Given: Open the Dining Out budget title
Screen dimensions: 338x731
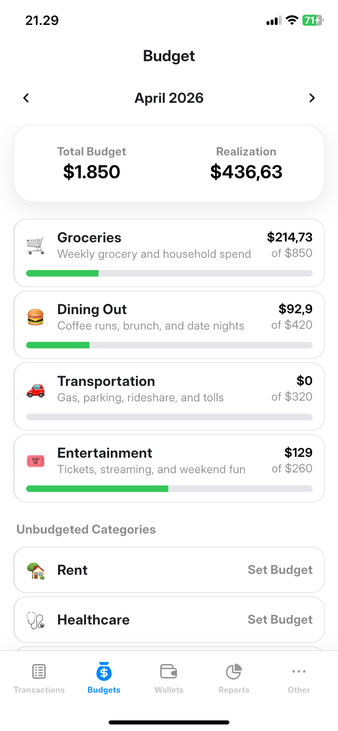Looking at the screenshot, I should [x=92, y=309].
